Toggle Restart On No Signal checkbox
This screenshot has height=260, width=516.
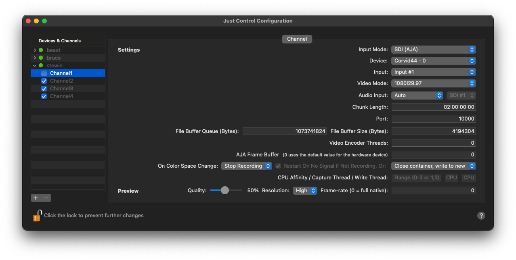(278, 166)
